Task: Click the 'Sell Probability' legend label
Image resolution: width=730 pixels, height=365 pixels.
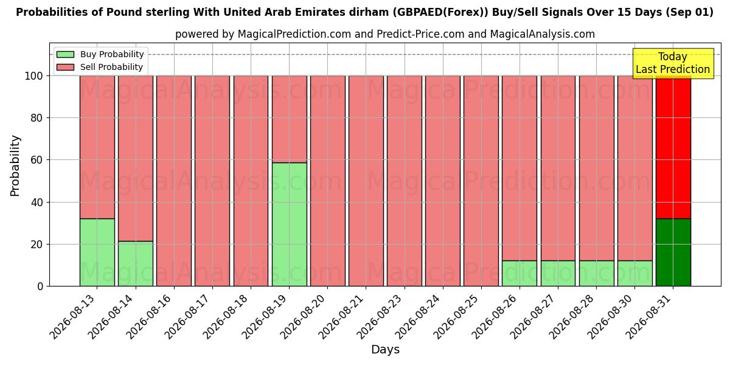Action: point(111,67)
